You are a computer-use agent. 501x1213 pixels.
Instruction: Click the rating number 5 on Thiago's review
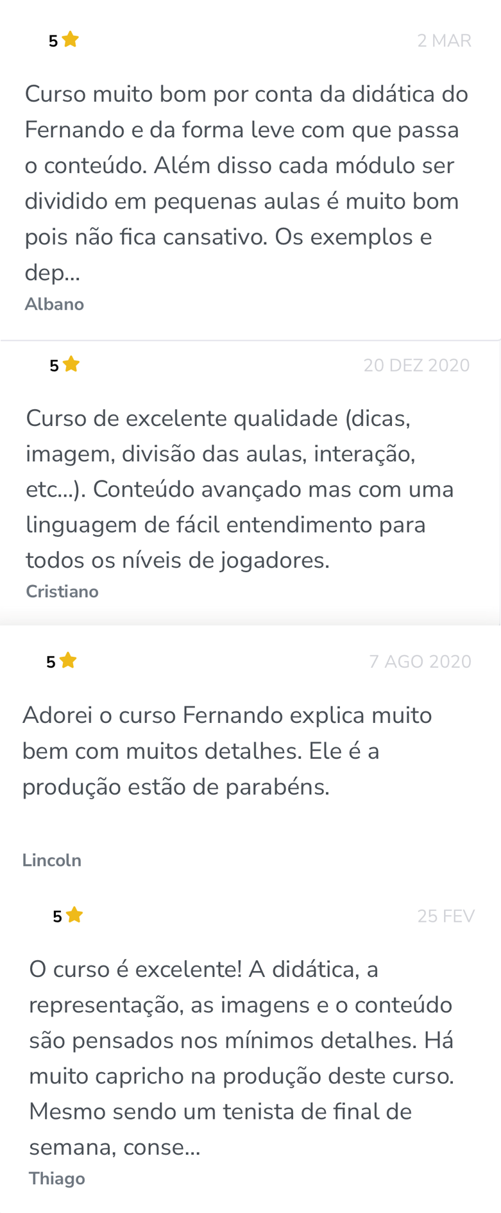tap(57, 917)
